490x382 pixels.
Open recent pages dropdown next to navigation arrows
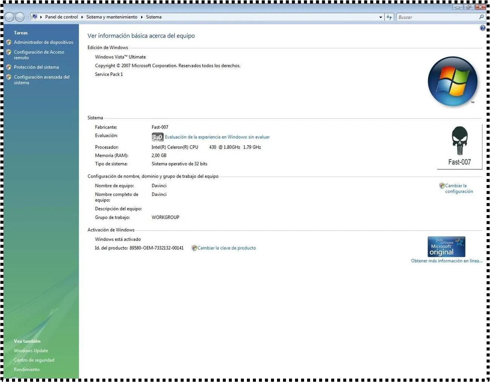tap(27, 17)
